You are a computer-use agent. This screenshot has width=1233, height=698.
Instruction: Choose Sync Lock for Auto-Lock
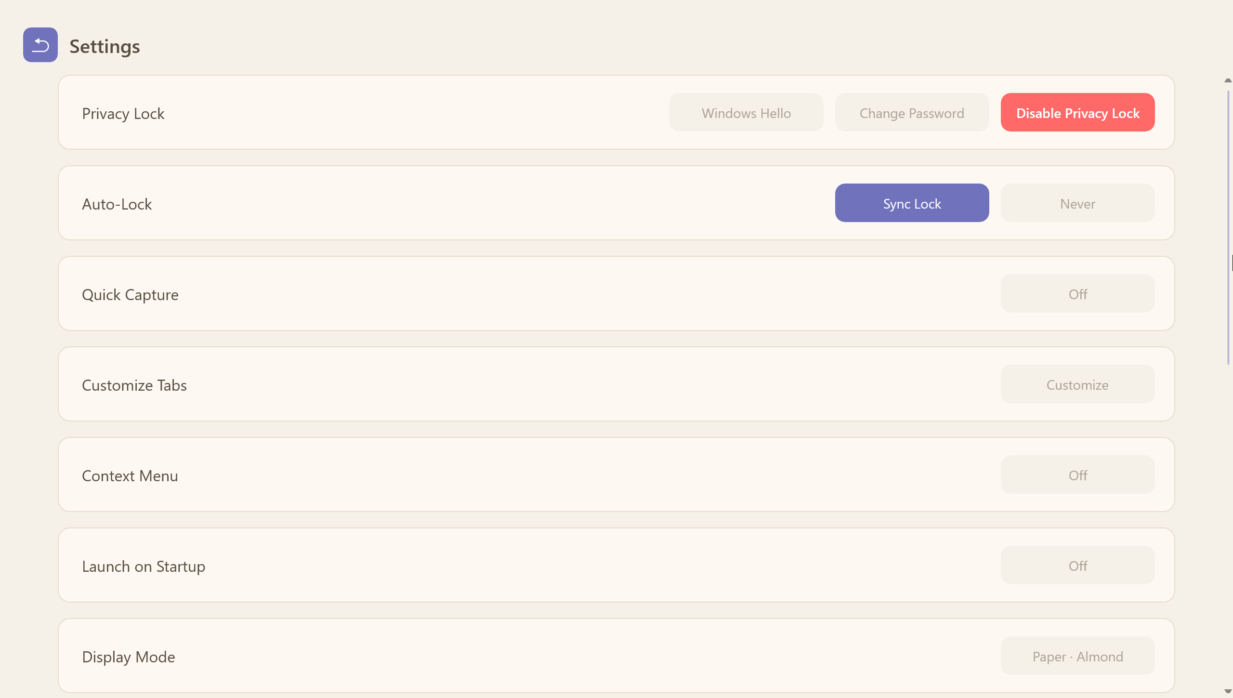click(912, 203)
